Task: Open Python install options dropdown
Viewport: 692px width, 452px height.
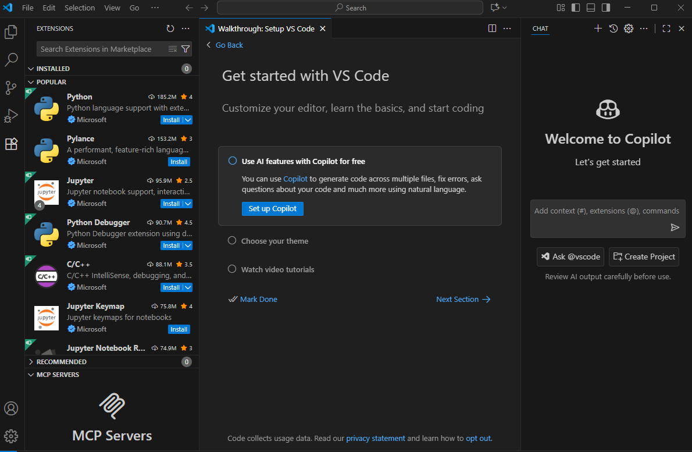Action: (188, 120)
